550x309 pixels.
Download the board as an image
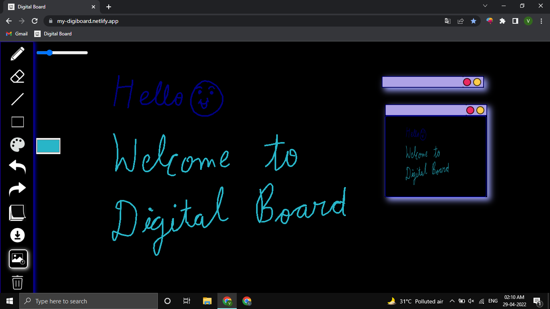pyautogui.click(x=17, y=235)
